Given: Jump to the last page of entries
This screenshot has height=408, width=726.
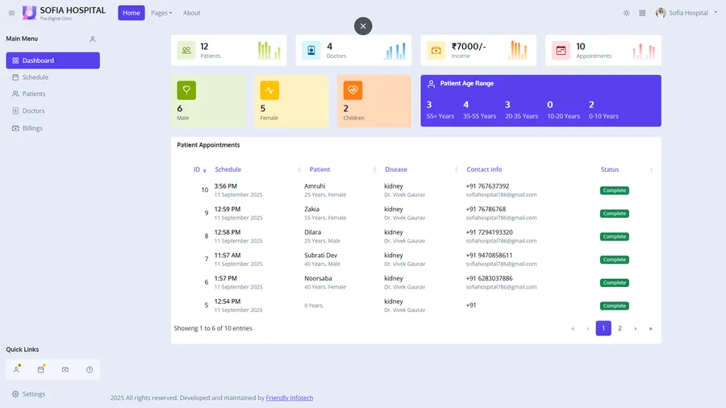Looking at the screenshot, I should (x=650, y=328).
